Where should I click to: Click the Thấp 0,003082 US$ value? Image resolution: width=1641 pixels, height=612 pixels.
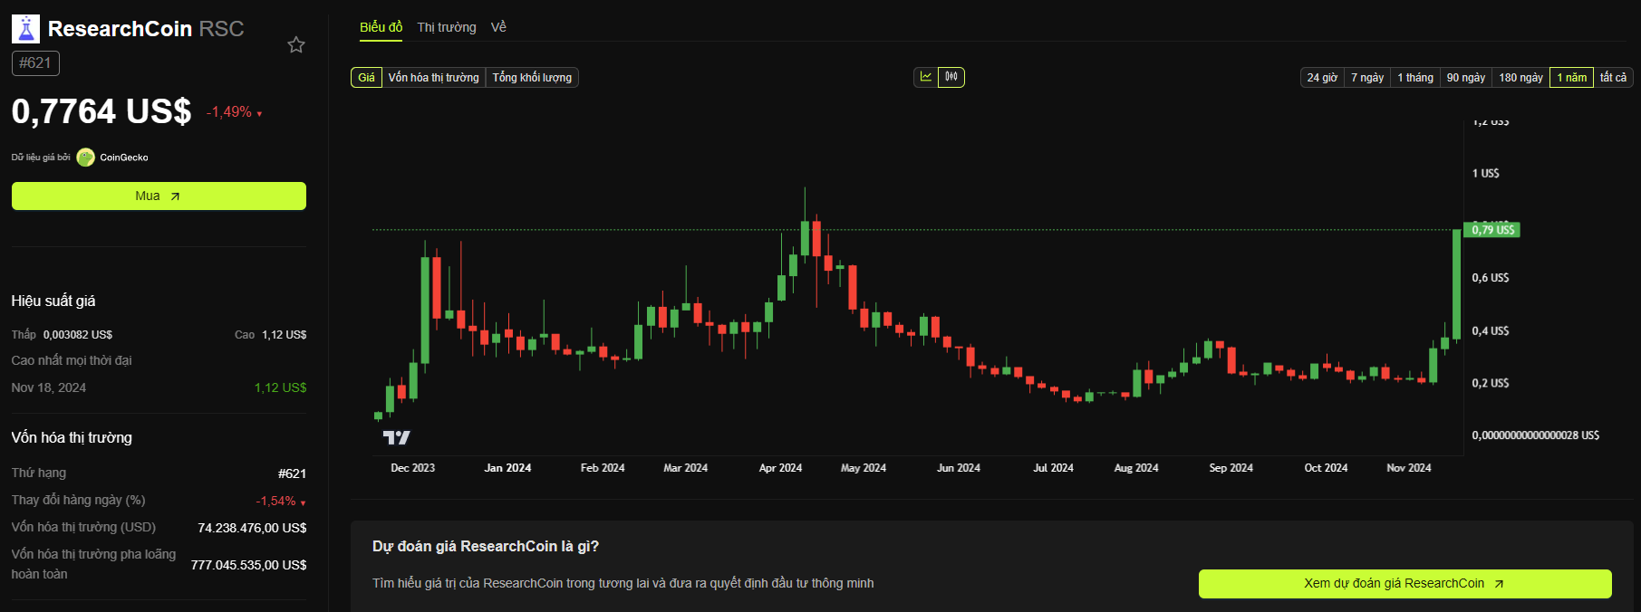(78, 335)
